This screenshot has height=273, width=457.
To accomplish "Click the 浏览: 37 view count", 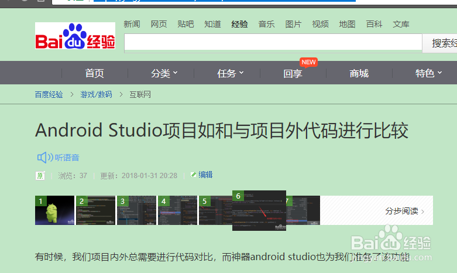I will tap(73, 176).
